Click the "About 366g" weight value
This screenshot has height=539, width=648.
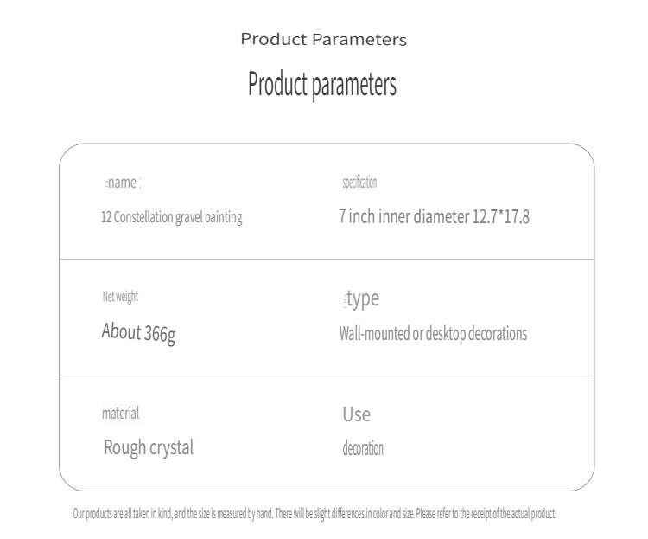tap(138, 332)
